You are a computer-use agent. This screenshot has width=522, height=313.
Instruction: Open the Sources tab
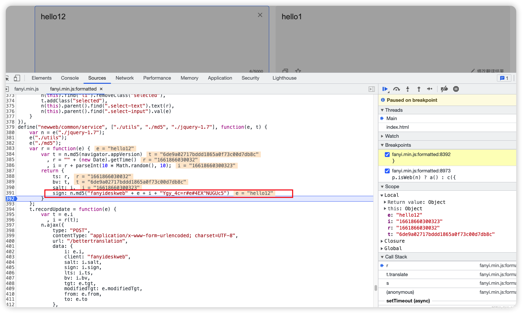[97, 78]
